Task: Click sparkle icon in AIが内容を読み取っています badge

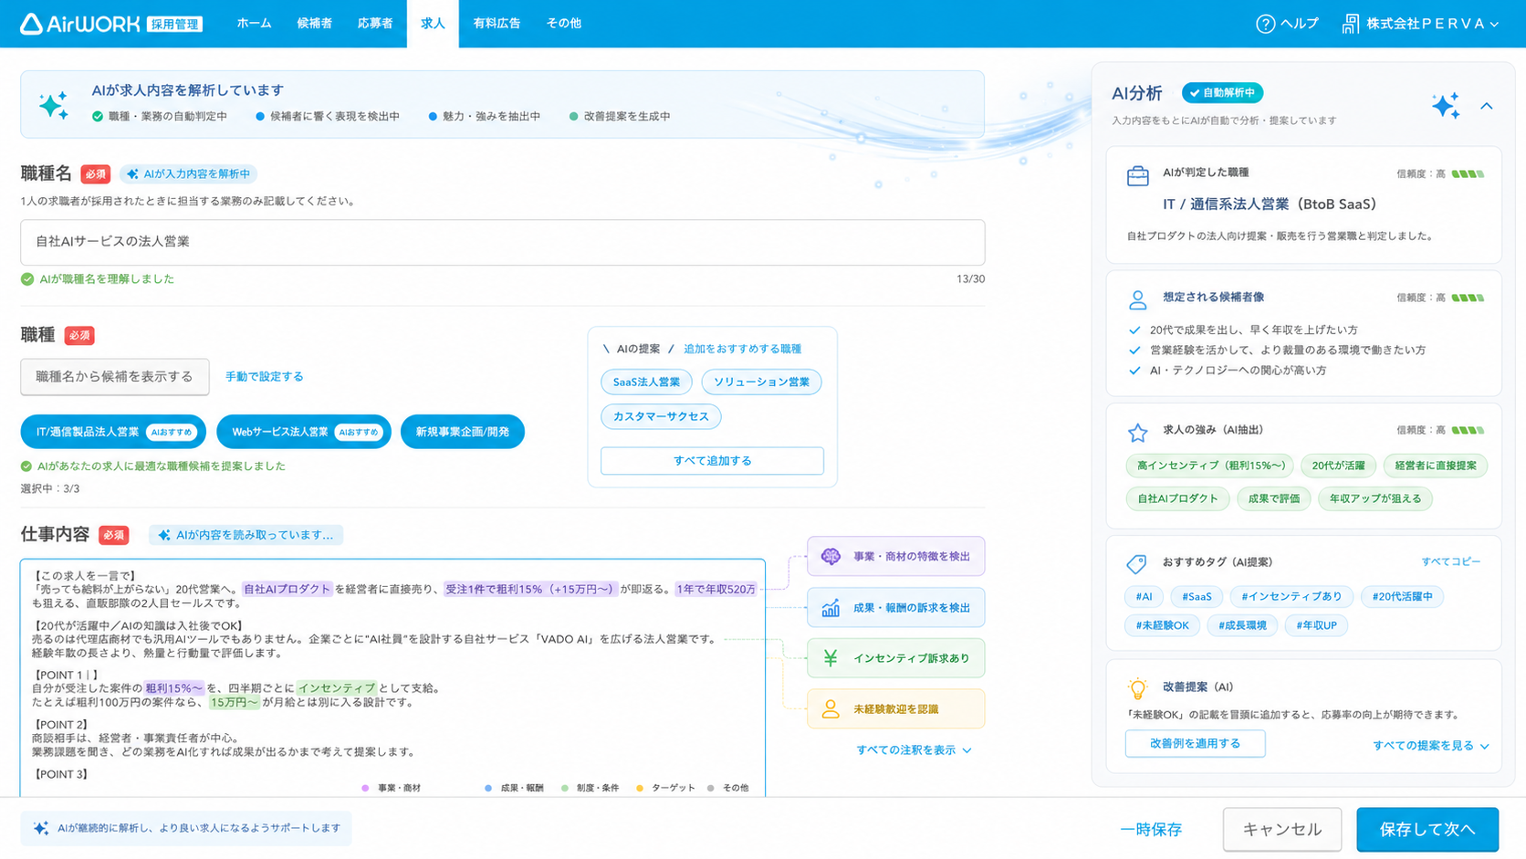Action: tap(164, 535)
